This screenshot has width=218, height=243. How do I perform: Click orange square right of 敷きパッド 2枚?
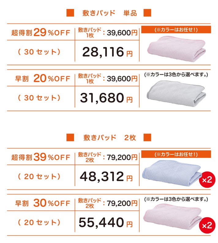pyautogui.click(x=148, y=137)
